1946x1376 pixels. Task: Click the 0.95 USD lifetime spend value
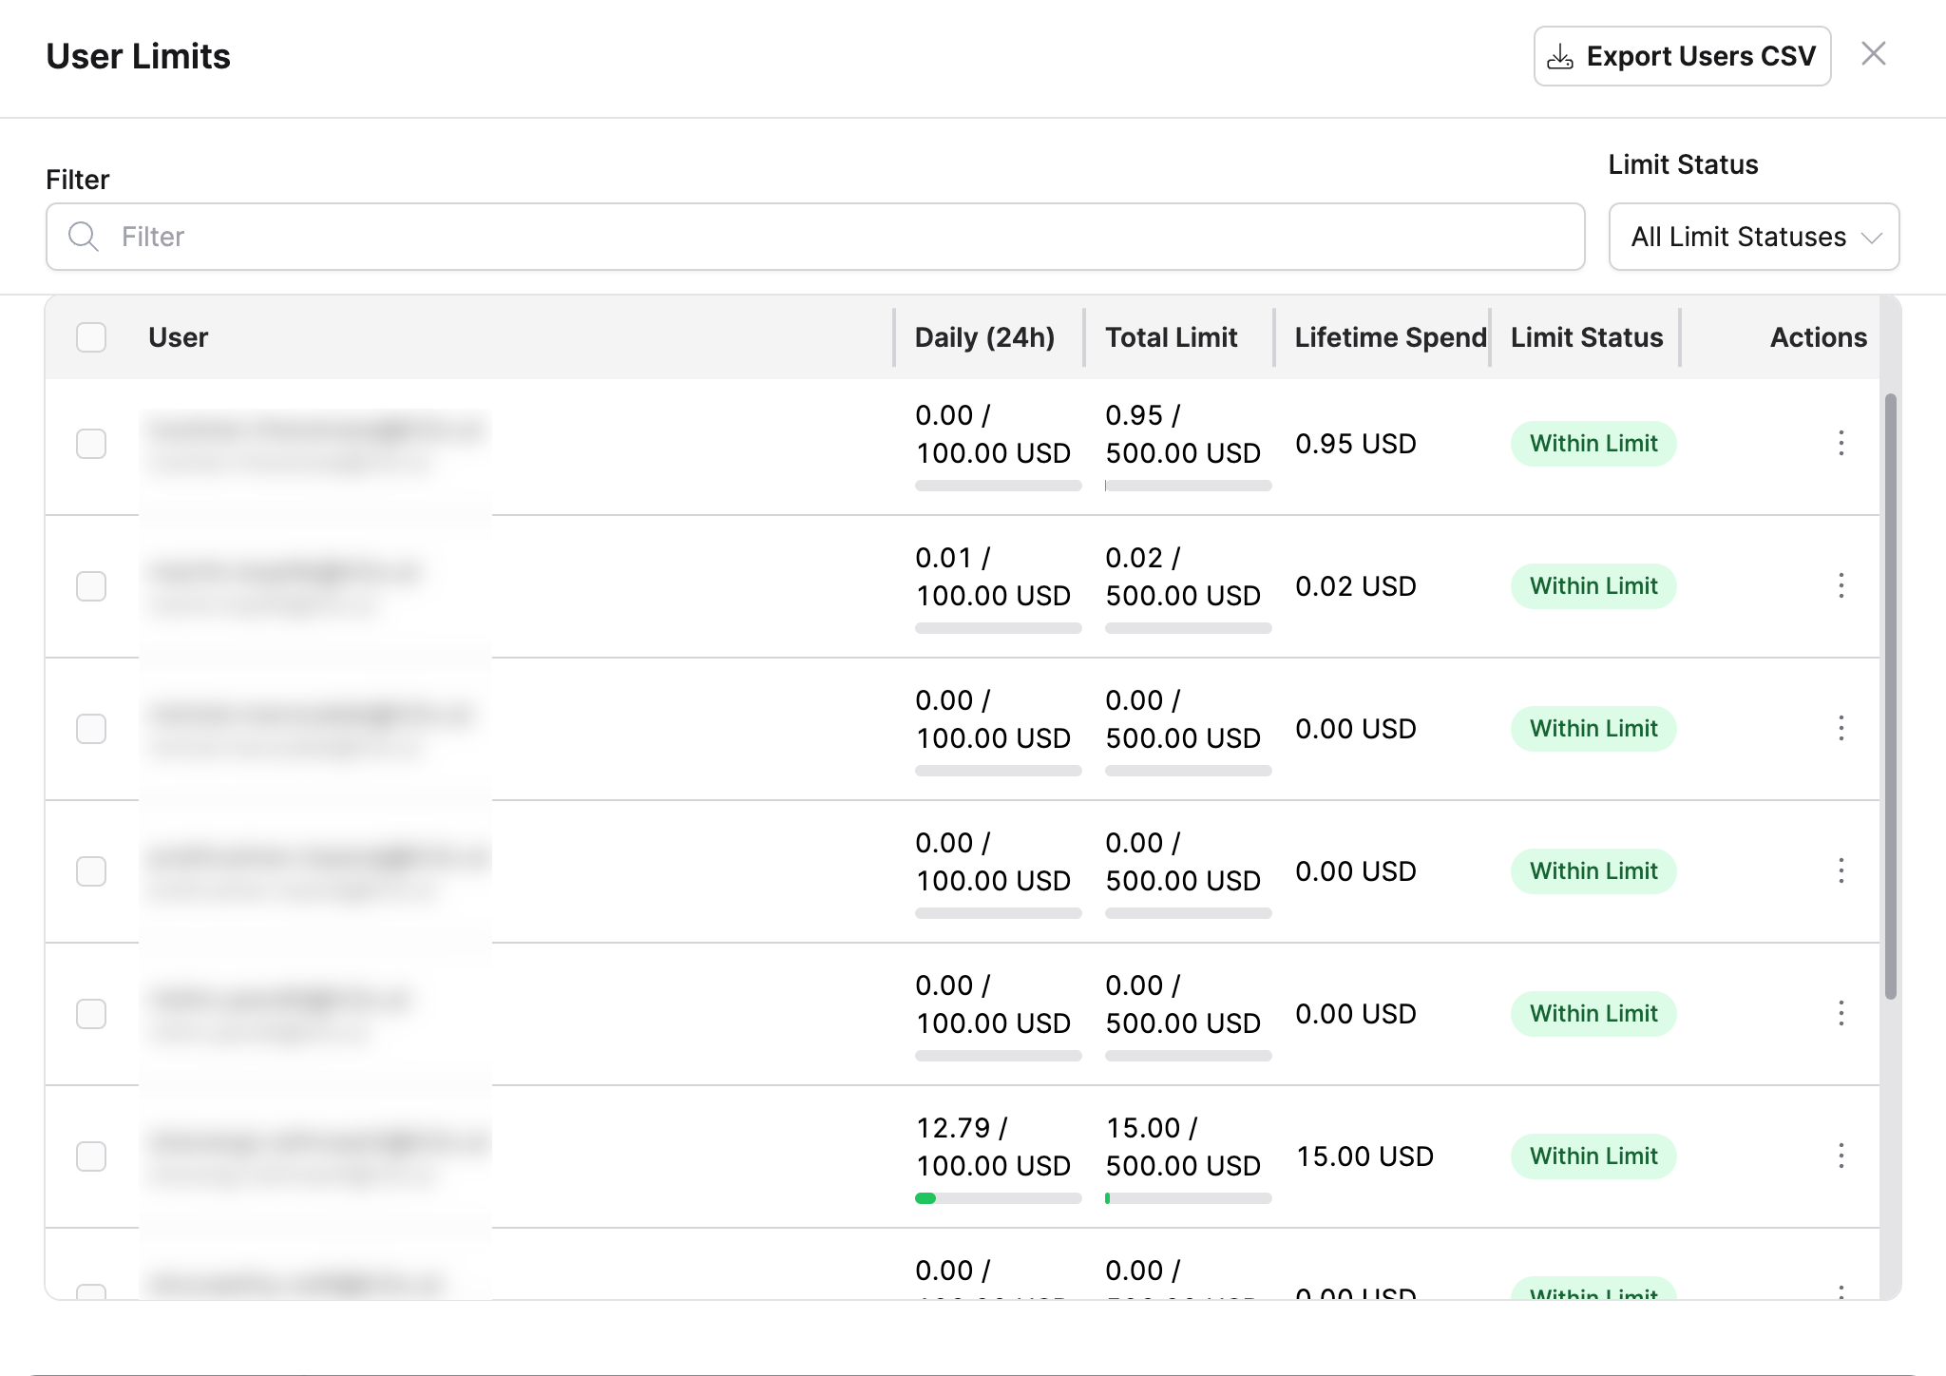point(1356,444)
